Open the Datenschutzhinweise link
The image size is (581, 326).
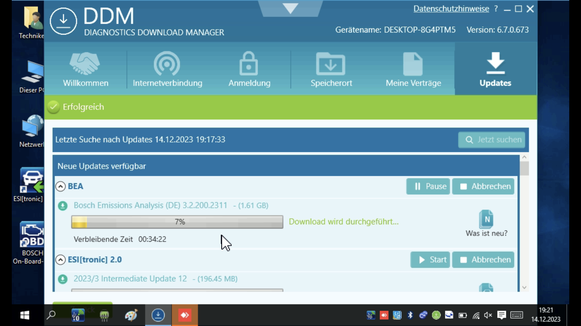pyautogui.click(x=451, y=9)
